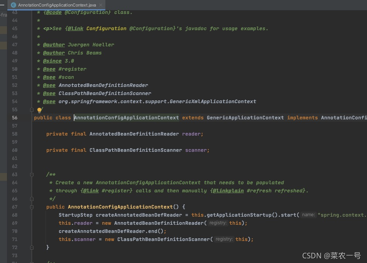The width and height of the screenshot is (367, 263).
Task: Toggle the fold marker at line 72
Action: coord(32,248)
